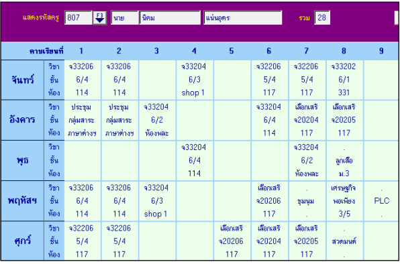Screen dimensions: 400x264
Task: Select the total field showing 28
Action: (322, 17)
